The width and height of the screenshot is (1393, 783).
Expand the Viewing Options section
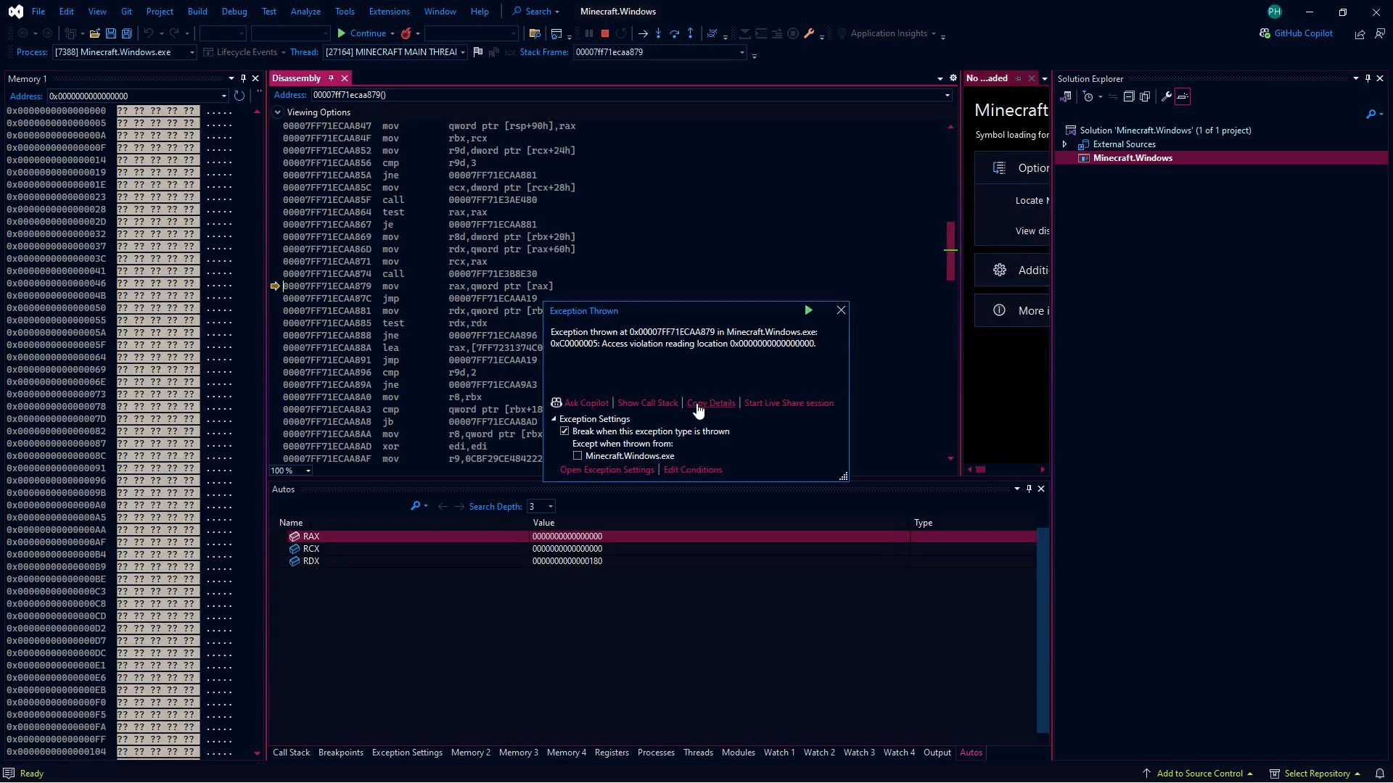(x=278, y=112)
